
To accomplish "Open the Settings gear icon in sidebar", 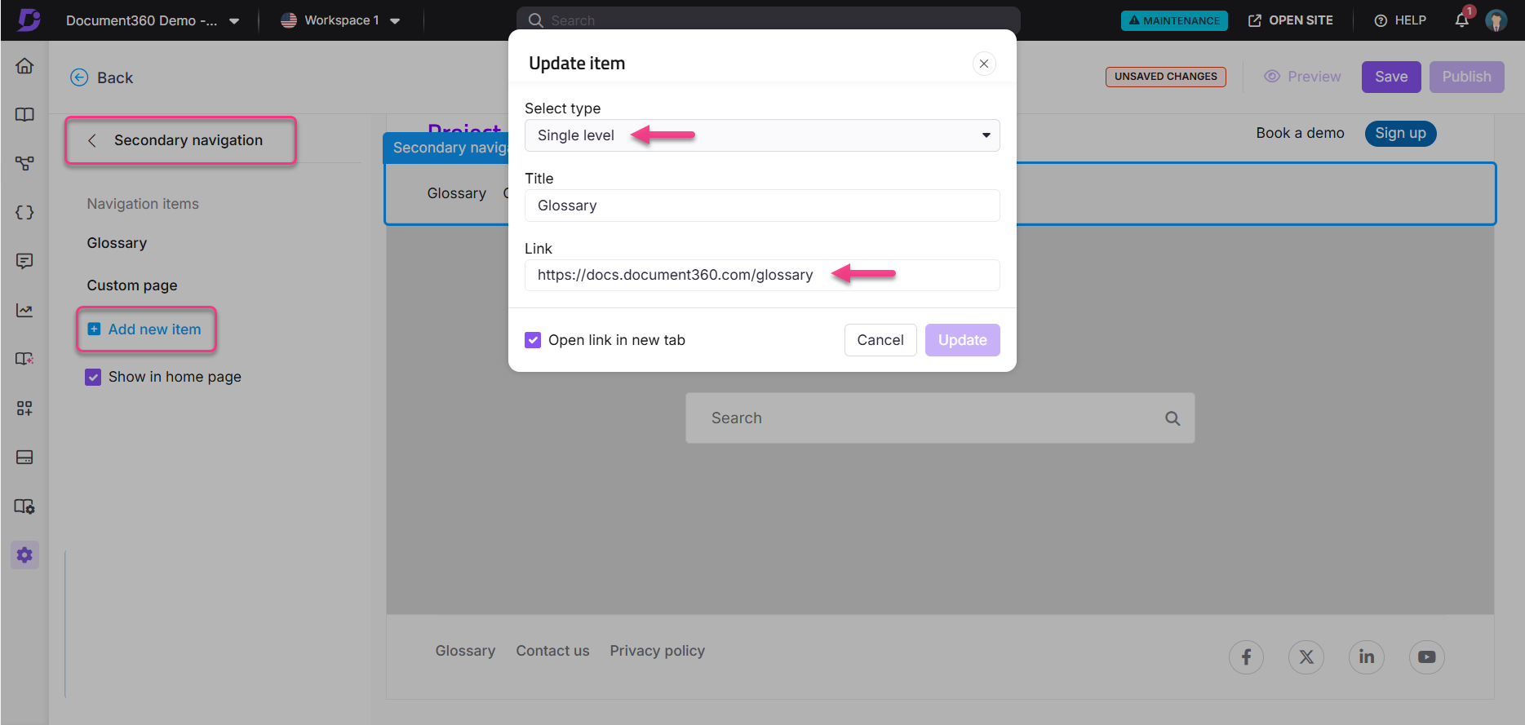I will click(24, 555).
